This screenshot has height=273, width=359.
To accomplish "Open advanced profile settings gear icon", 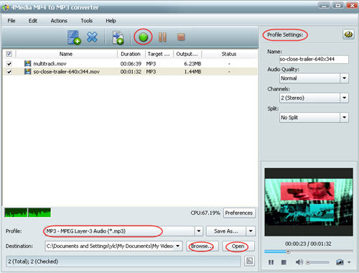I will 348,34.
